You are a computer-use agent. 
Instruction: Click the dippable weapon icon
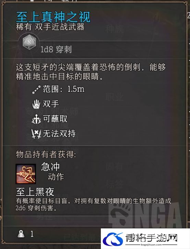point(36,119)
